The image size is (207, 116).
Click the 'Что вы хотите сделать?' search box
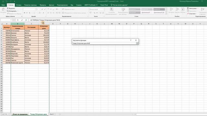coord(119,5)
